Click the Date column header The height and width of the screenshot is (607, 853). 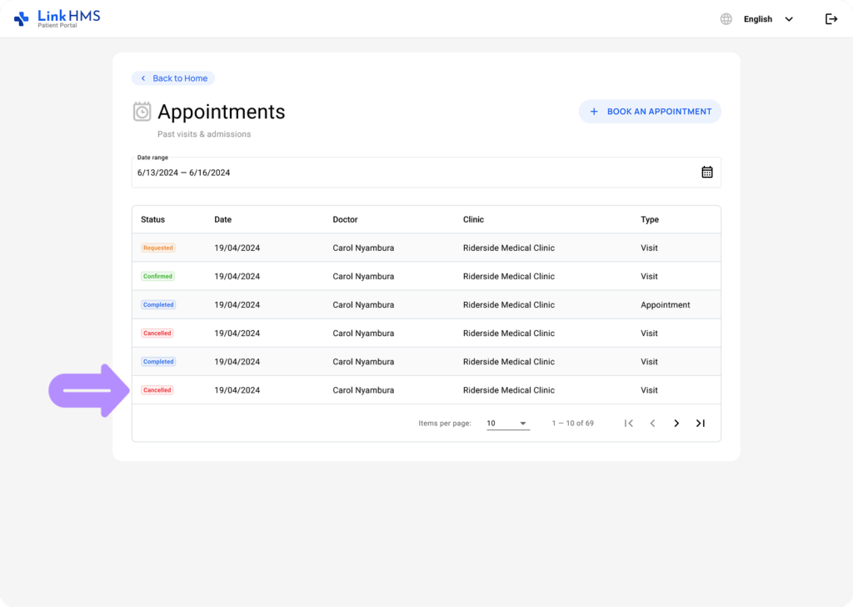pos(222,219)
